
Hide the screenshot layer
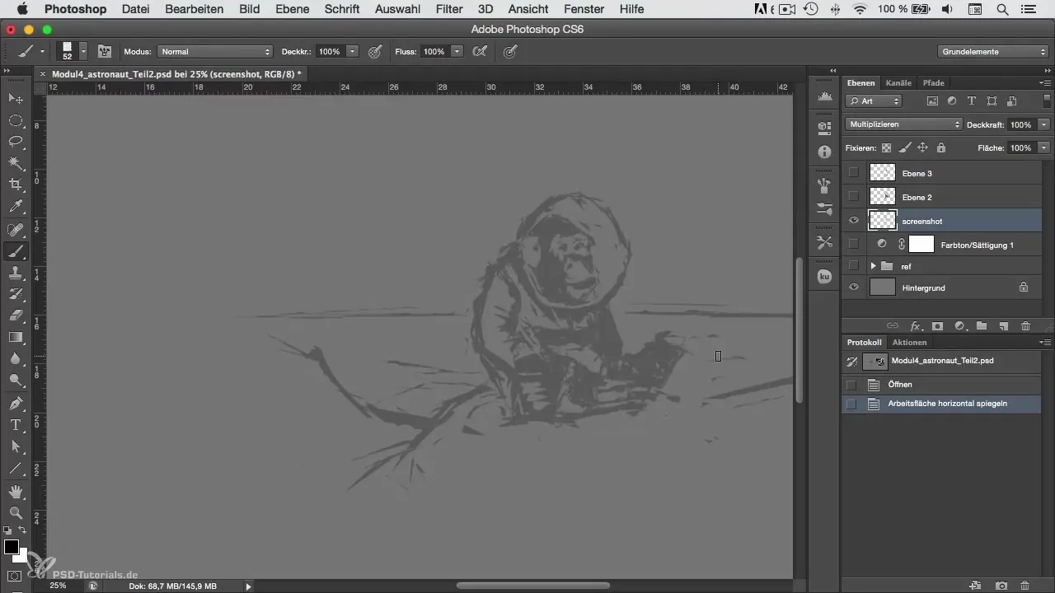853,221
